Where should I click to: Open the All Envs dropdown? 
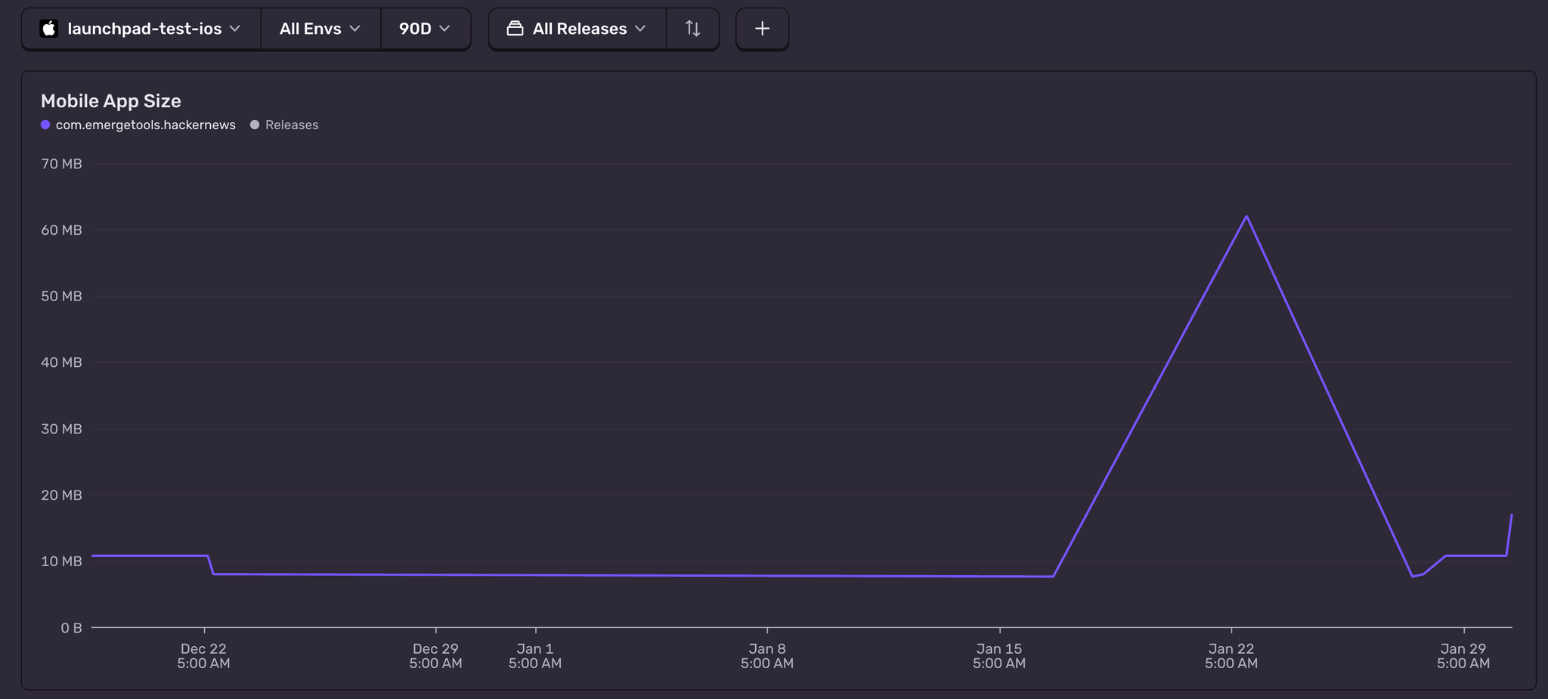coord(320,28)
